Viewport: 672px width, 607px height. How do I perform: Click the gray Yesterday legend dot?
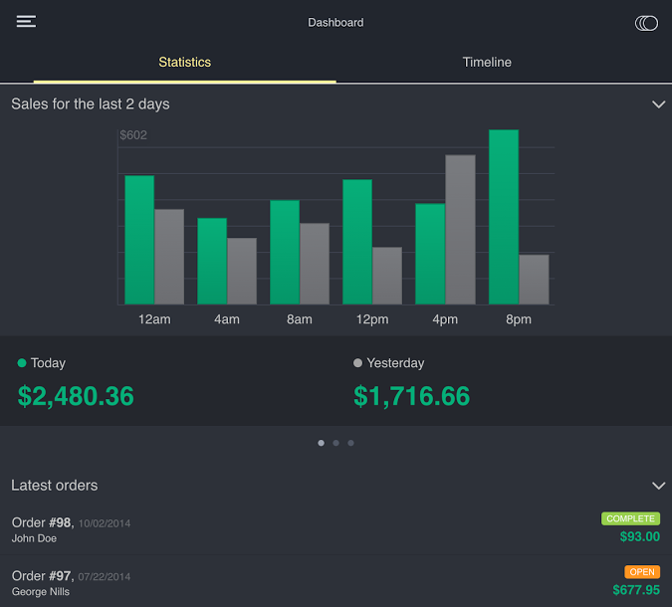tap(357, 363)
